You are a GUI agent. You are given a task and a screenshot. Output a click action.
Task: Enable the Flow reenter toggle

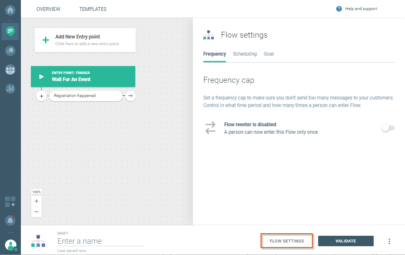[388, 128]
